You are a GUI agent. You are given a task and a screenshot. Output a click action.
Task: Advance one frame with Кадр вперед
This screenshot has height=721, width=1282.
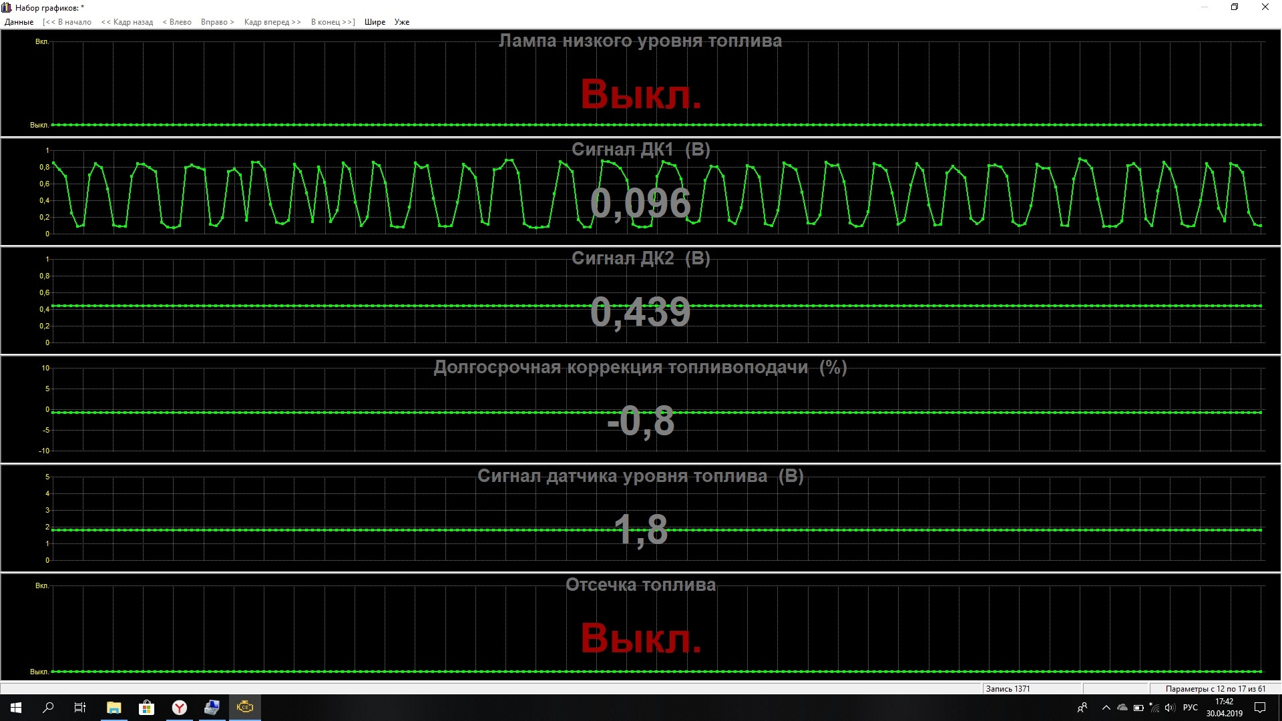tap(272, 22)
